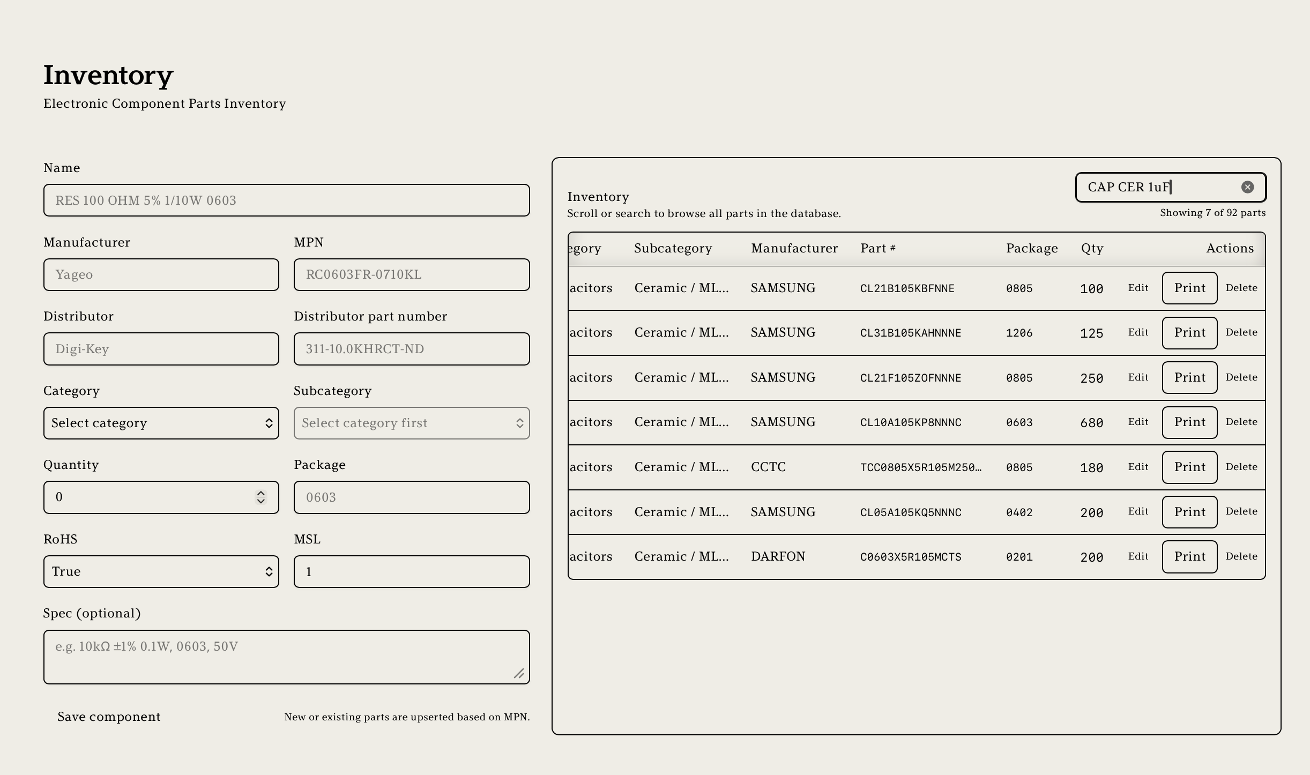Select part number CL21B105KBFNNE
This screenshot has width=1310, height=775.
point(907,288)
